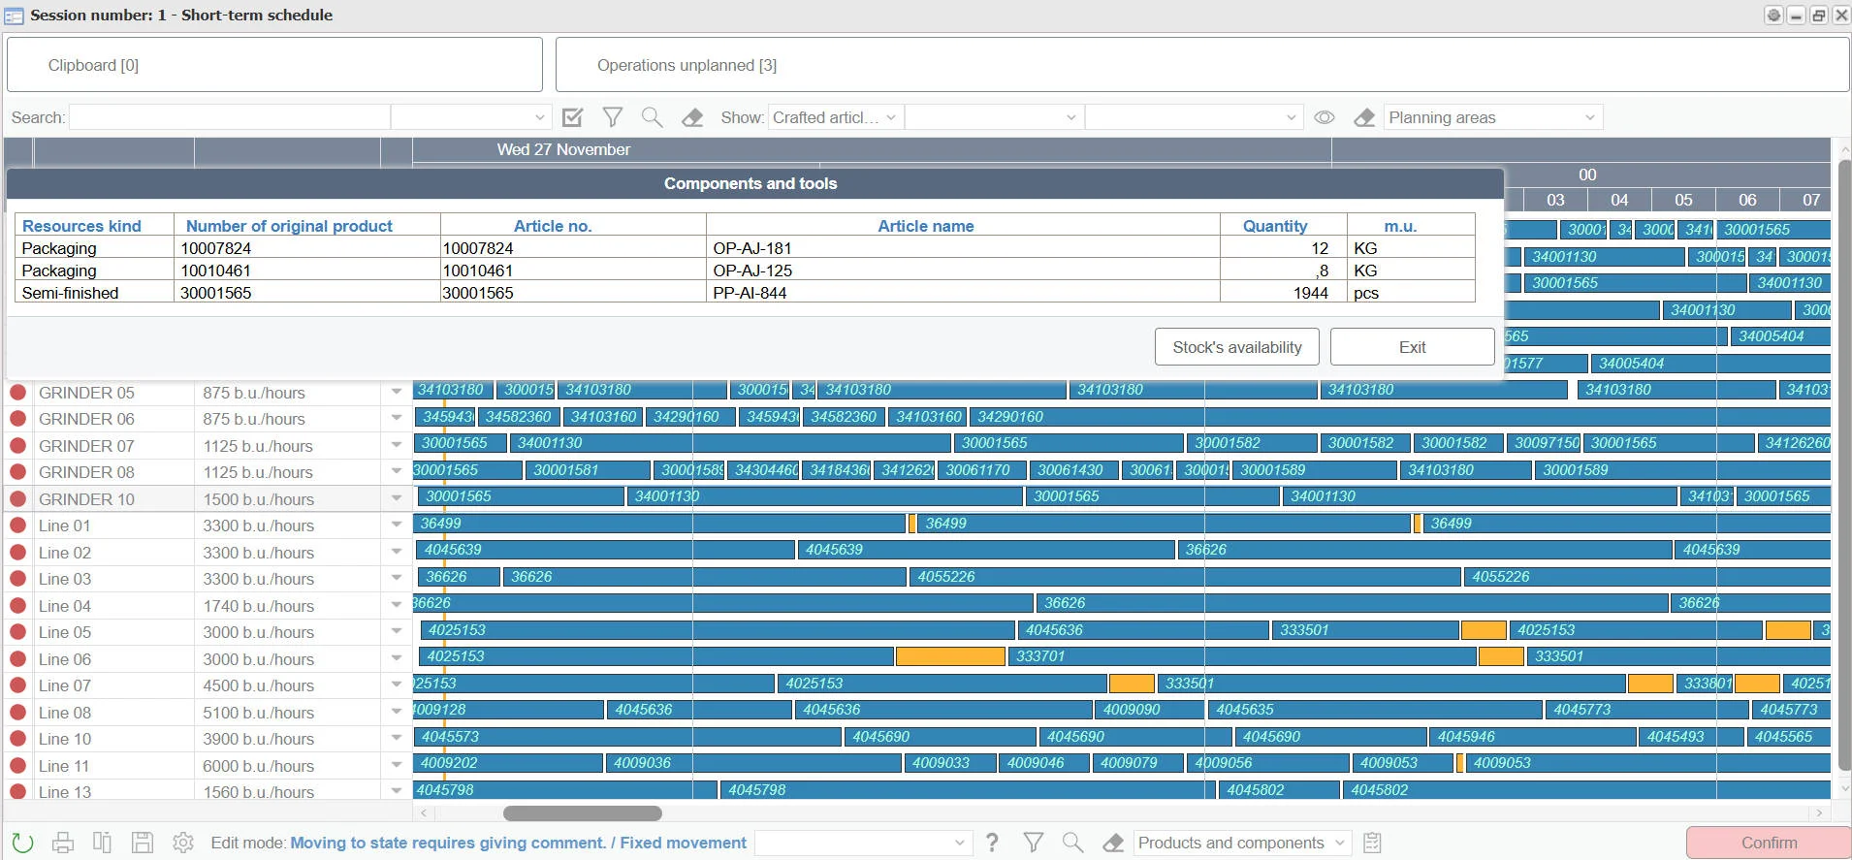
Task: Toggle red status dot for Line 08
Action: pos(17,713)
